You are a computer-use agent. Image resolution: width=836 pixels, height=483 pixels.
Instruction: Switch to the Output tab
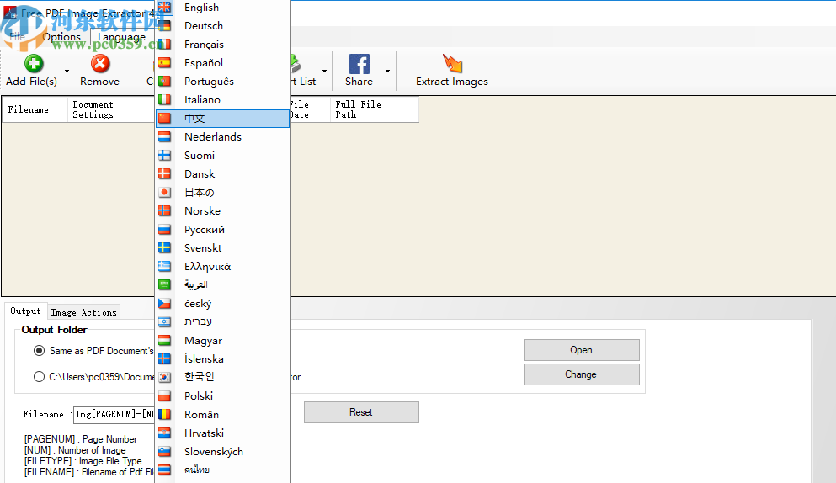click(25, 310)
